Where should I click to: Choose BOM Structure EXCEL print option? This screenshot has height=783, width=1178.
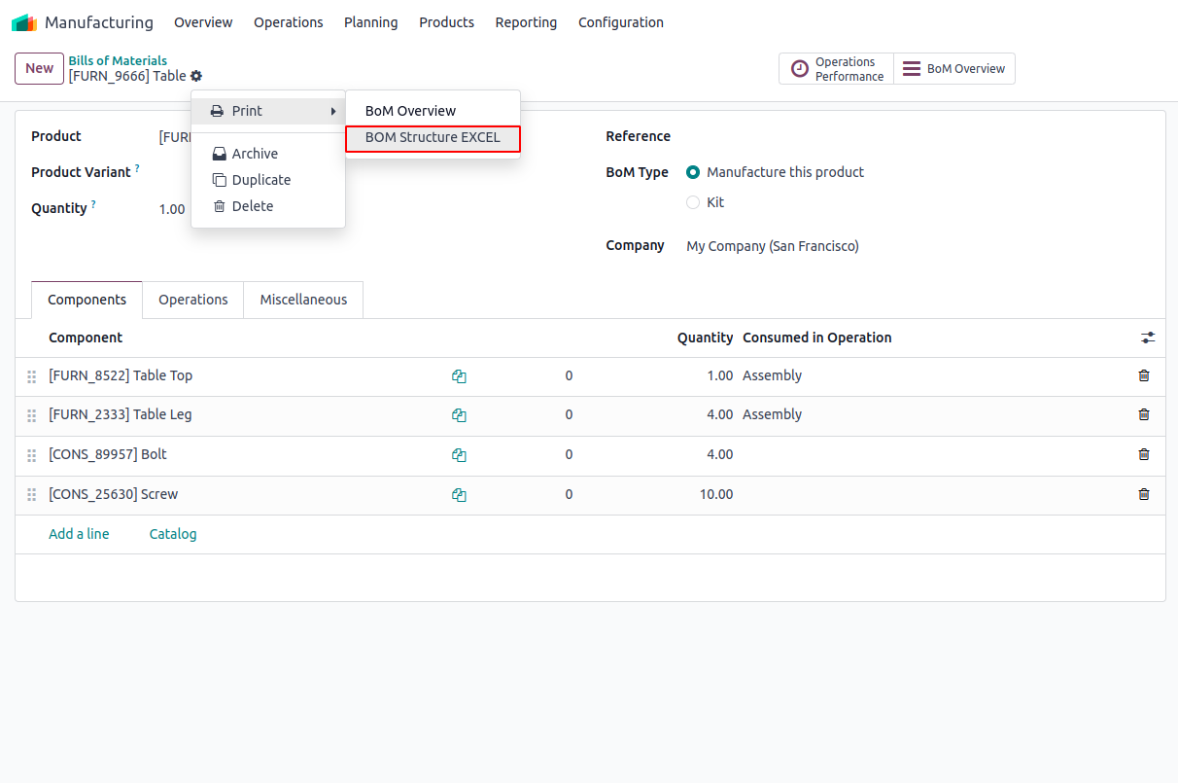pyautogui.click(x=433, y=138)
